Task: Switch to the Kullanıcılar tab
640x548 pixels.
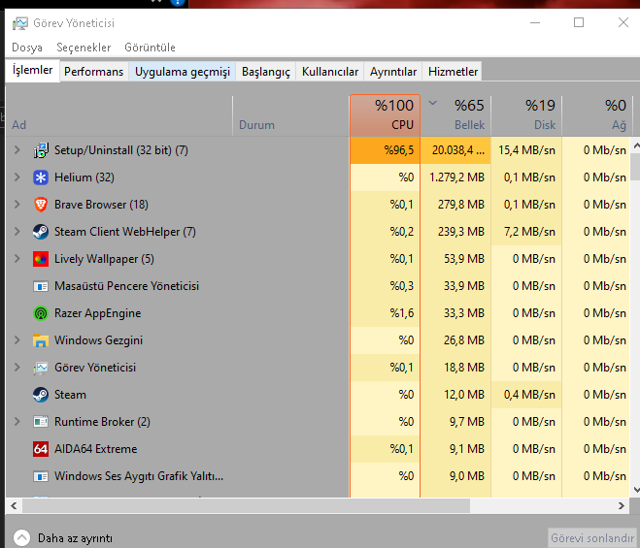Action: click(x=330, y=72)
